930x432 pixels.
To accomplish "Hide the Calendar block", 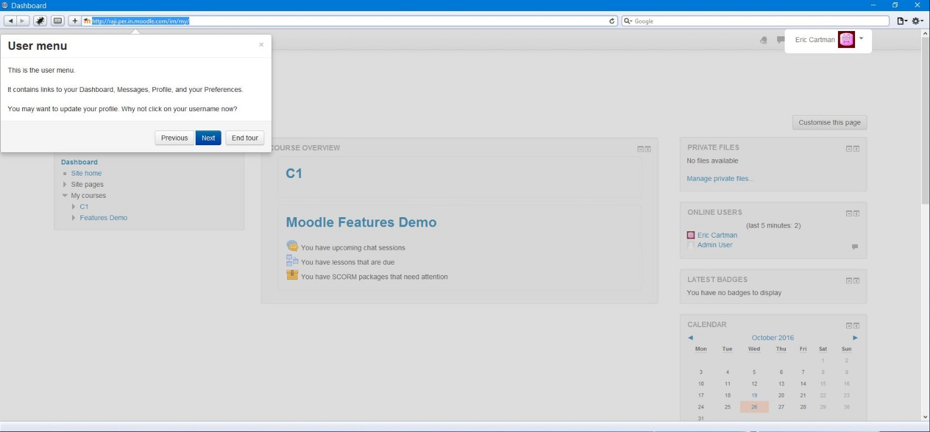I will tap(849, 325).
